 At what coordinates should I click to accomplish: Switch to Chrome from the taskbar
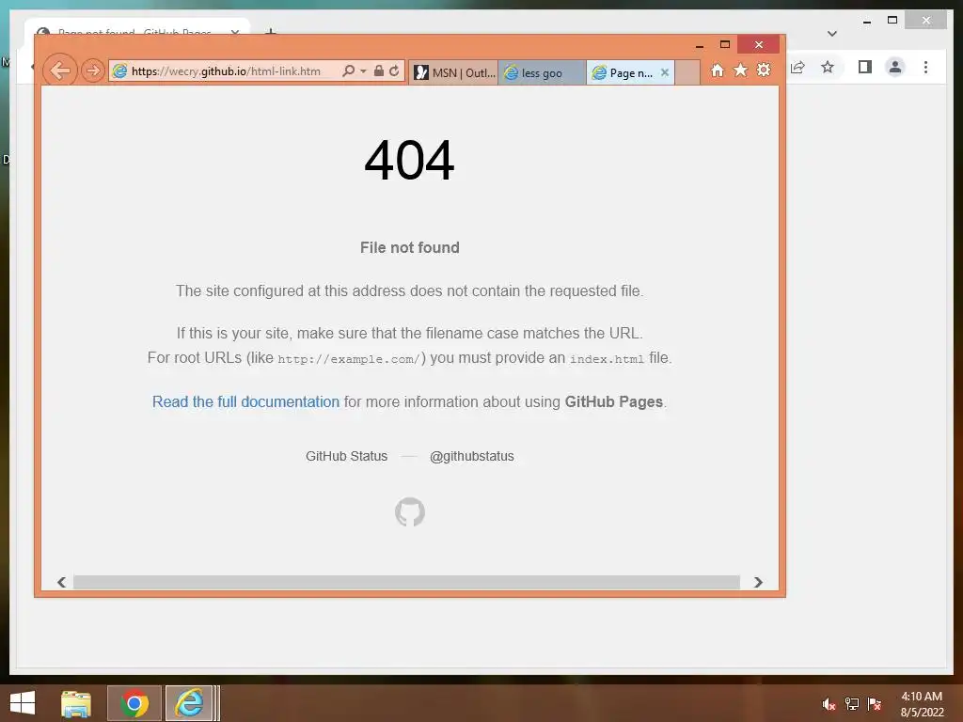(134, 703)
